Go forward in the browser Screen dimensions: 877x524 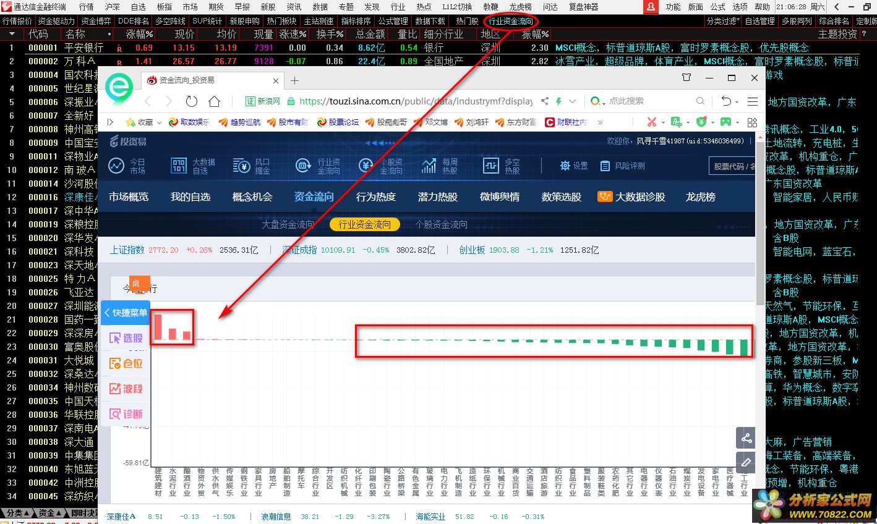[x=169, y=101]
